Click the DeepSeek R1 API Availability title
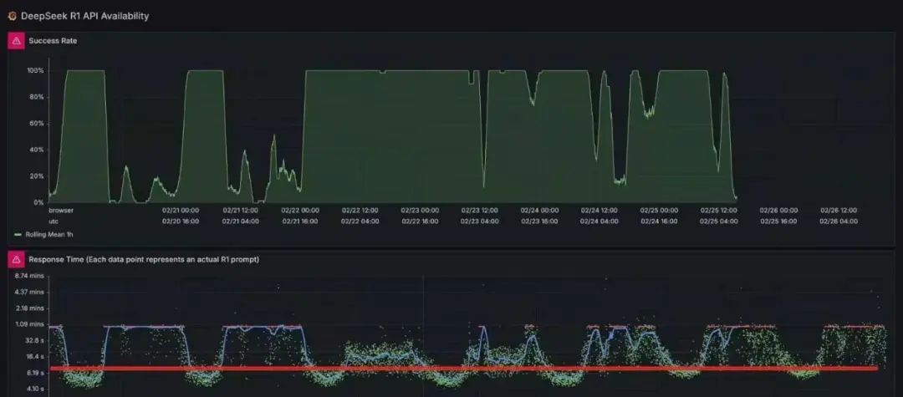This screenshot has height=397, width=903. pyautogui.click(x=84, y=16)
